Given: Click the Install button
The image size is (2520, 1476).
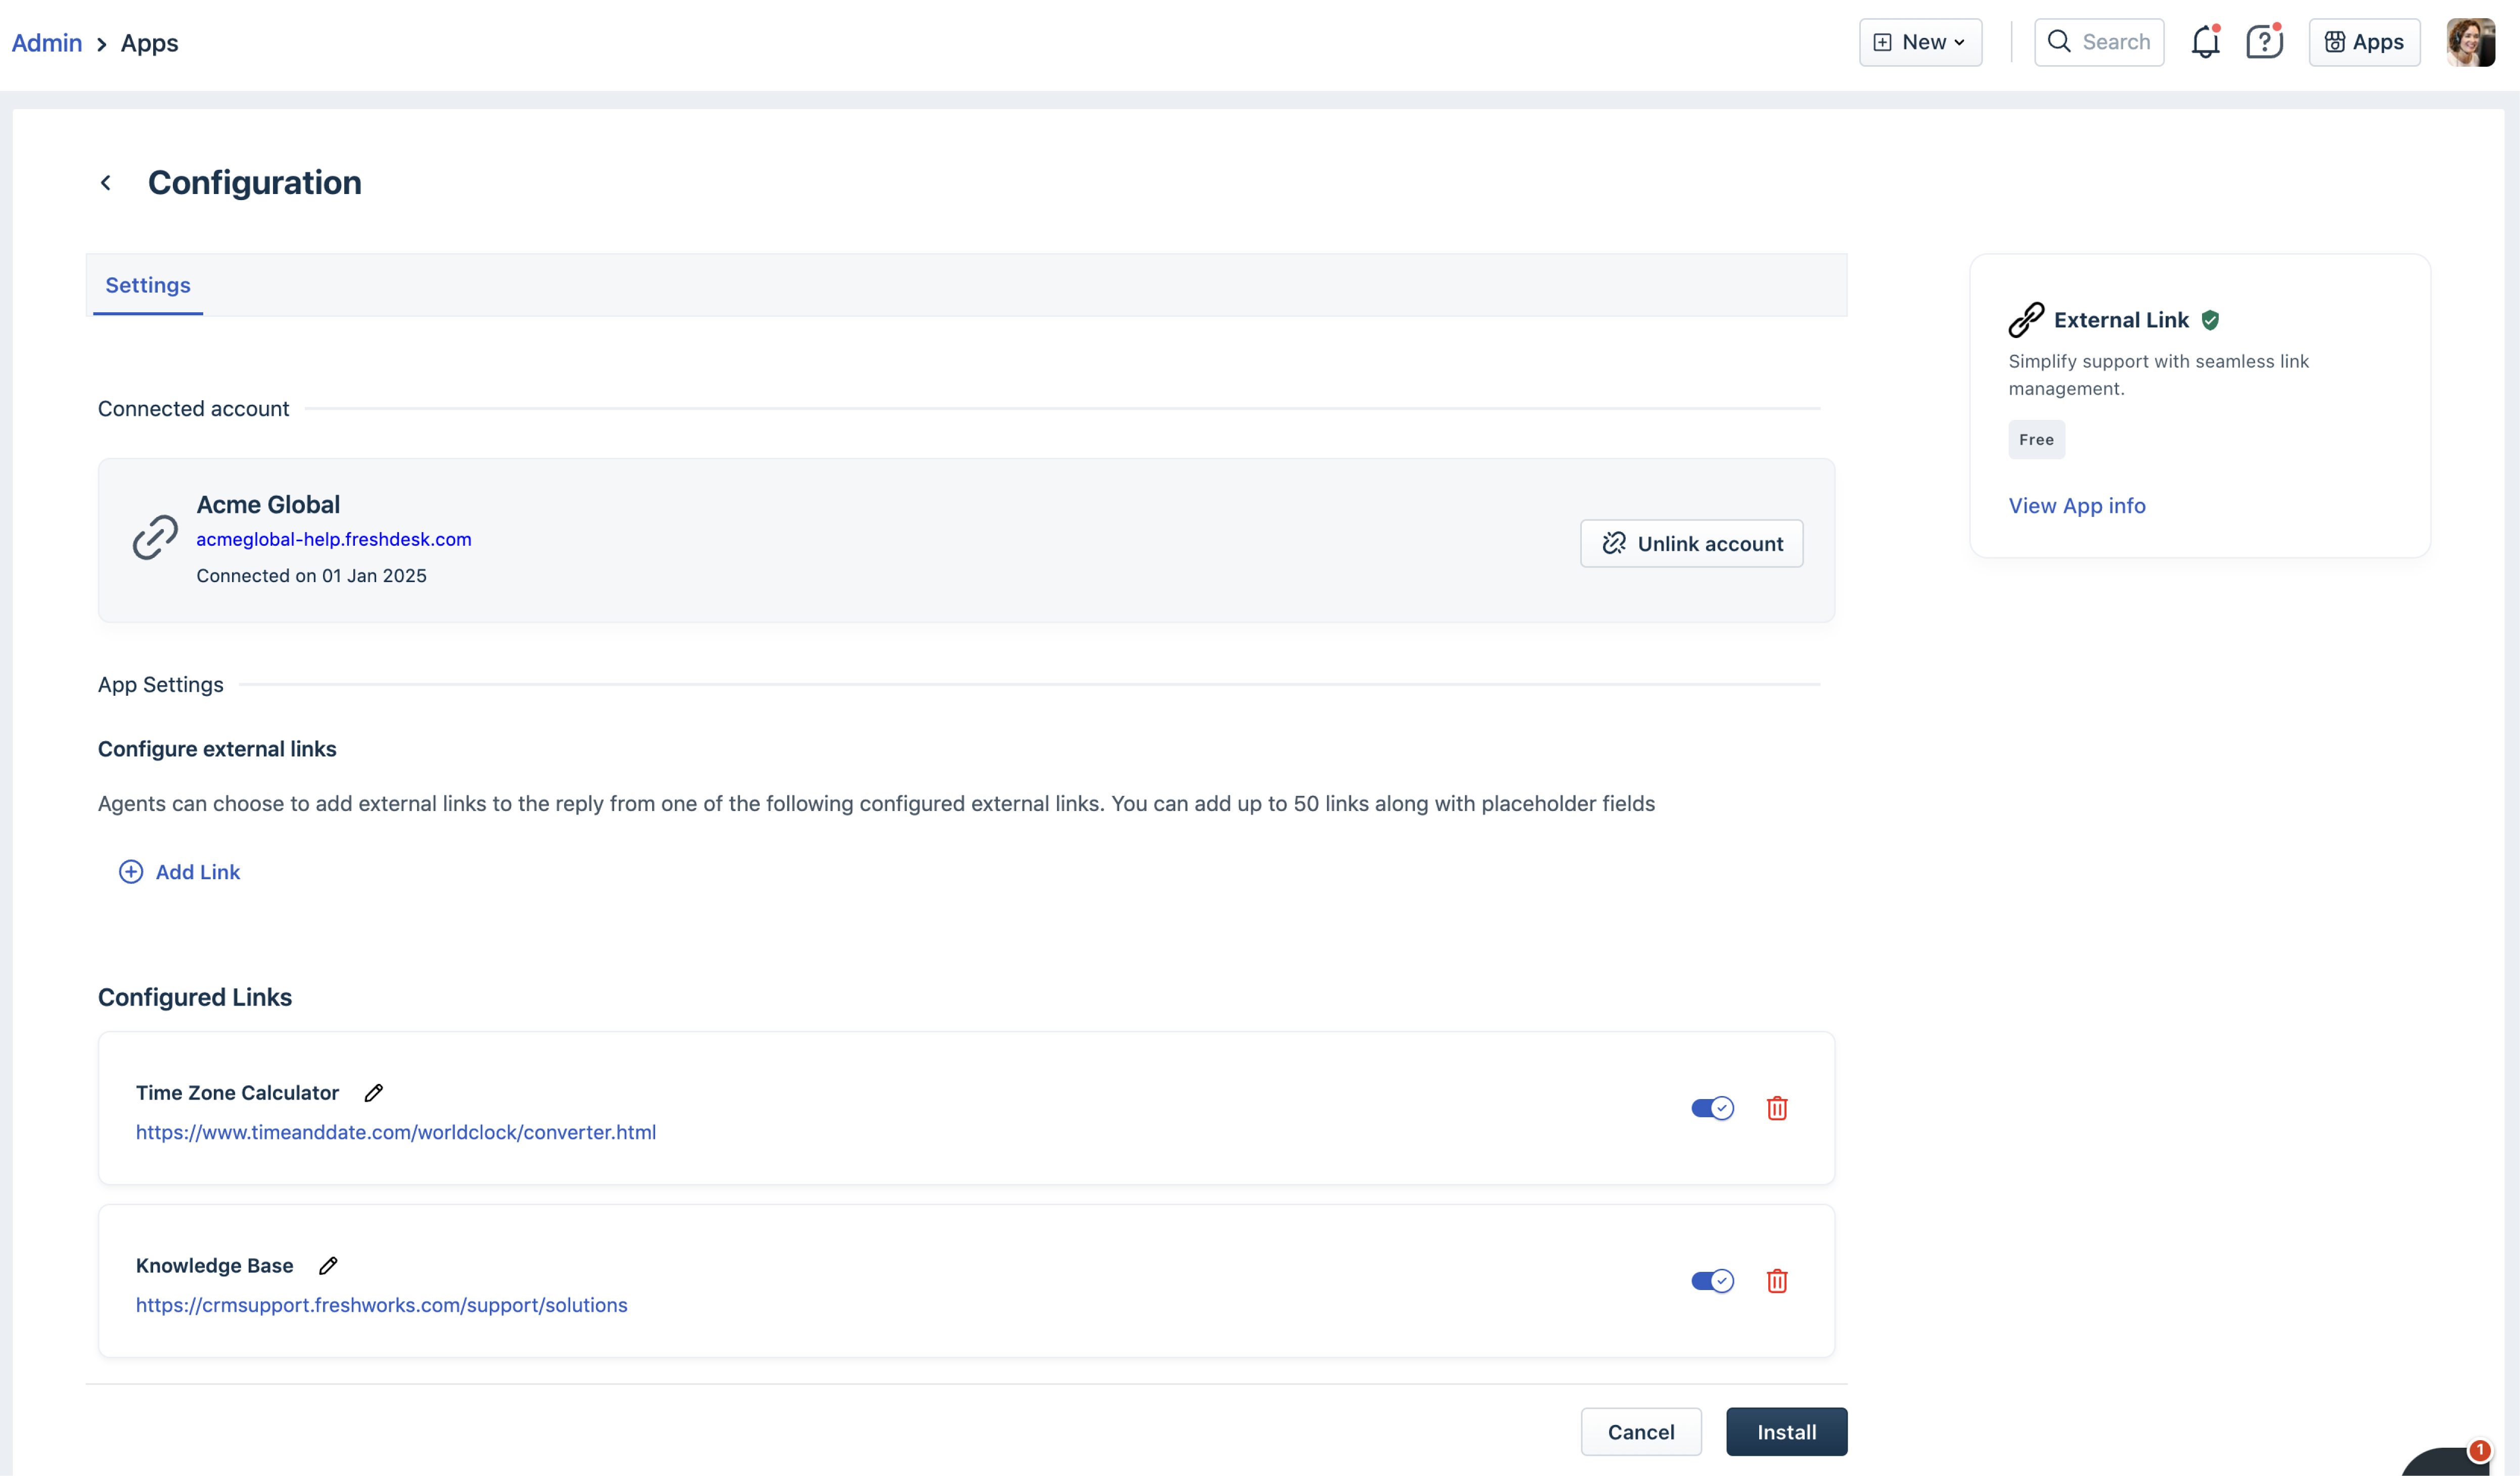Looking at the screenshot, I should (1785, 1431).
